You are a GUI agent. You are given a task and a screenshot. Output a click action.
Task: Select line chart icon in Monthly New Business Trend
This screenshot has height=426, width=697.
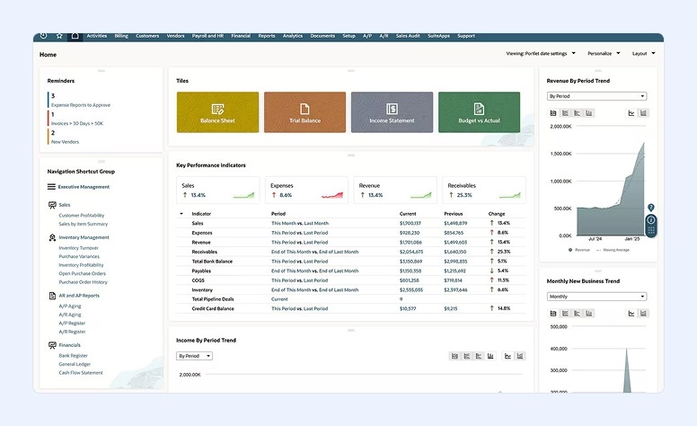pos(631,314)
